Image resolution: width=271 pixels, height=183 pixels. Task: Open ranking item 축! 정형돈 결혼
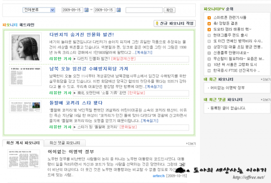[x=225, y=23]
